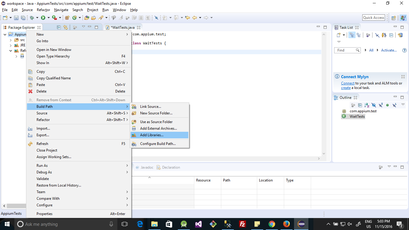Open the Back navigation history dropdown
This screenshot has height=230, width=409.
[x=200, y=18]
